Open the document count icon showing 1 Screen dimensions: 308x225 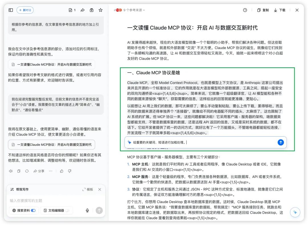coord(72,10)
